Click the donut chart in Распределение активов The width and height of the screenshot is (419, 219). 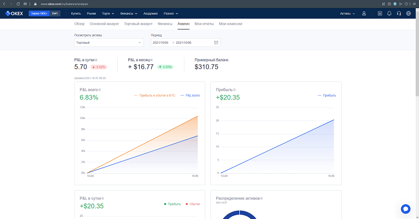[239, 215]
